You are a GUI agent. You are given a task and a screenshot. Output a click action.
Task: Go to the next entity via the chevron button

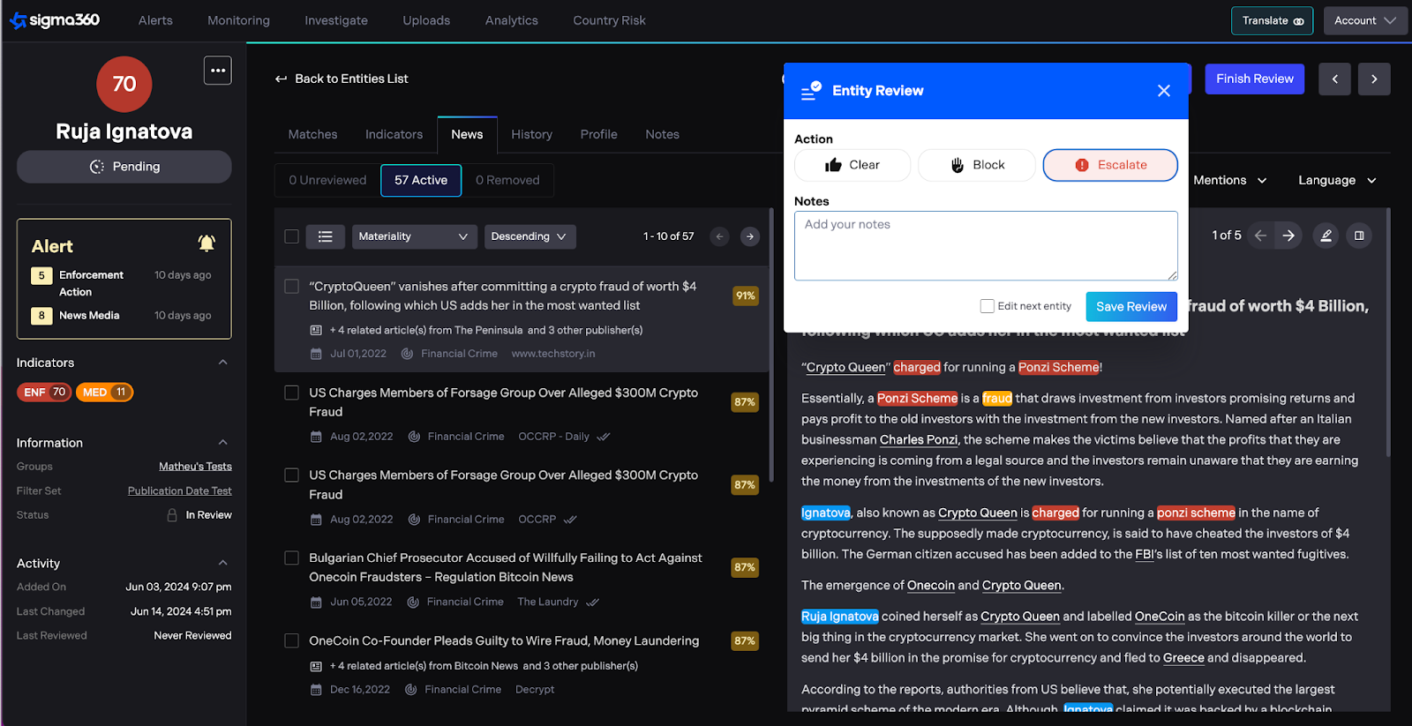pyautogui.click(x=1374, y=79)
